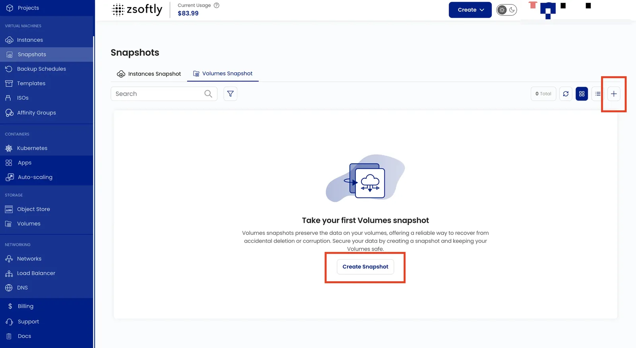This screenshot has height=348, width=636.
Task: Switch to grid view
Action: pos(582,94)
